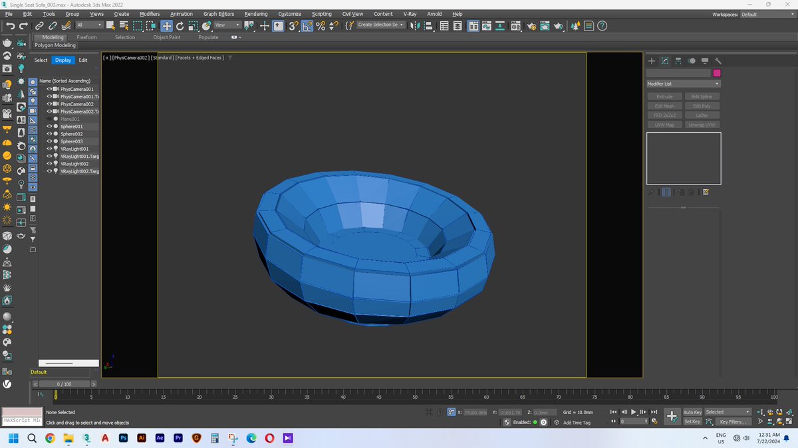Open the Facets + Edged Faces shading menu
The image size is (798, 448).
pyautogui.click(x=199, y=58)
